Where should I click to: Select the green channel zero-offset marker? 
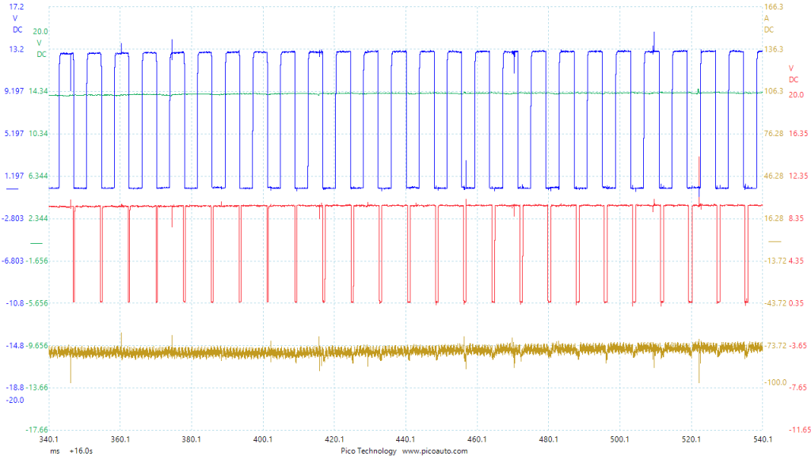coord(36,242)
